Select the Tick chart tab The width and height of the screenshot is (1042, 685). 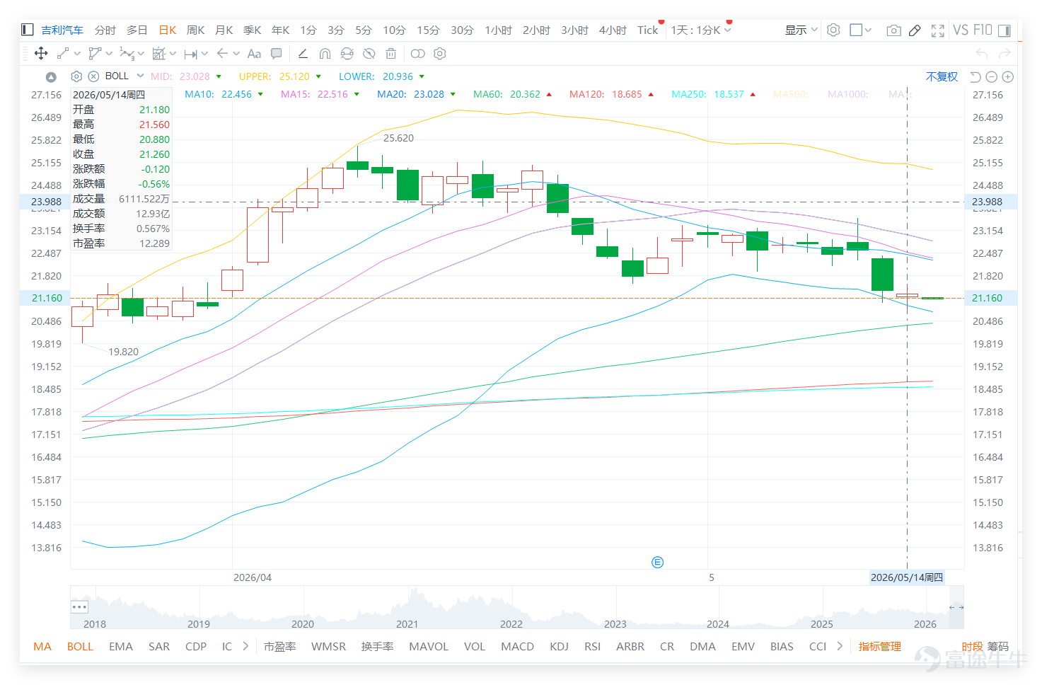pos(647,30)
